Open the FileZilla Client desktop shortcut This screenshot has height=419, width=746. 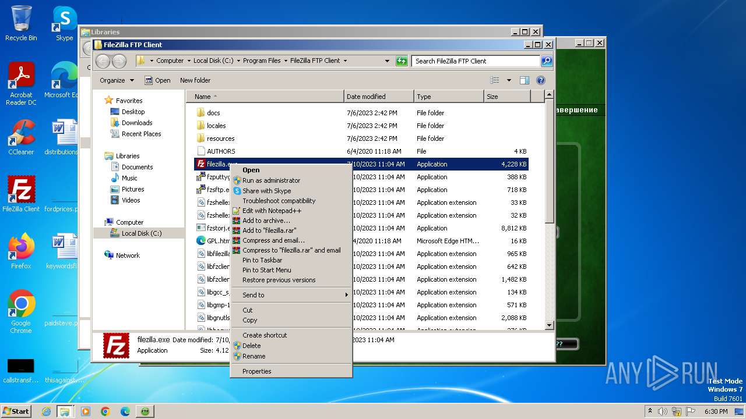21,194
